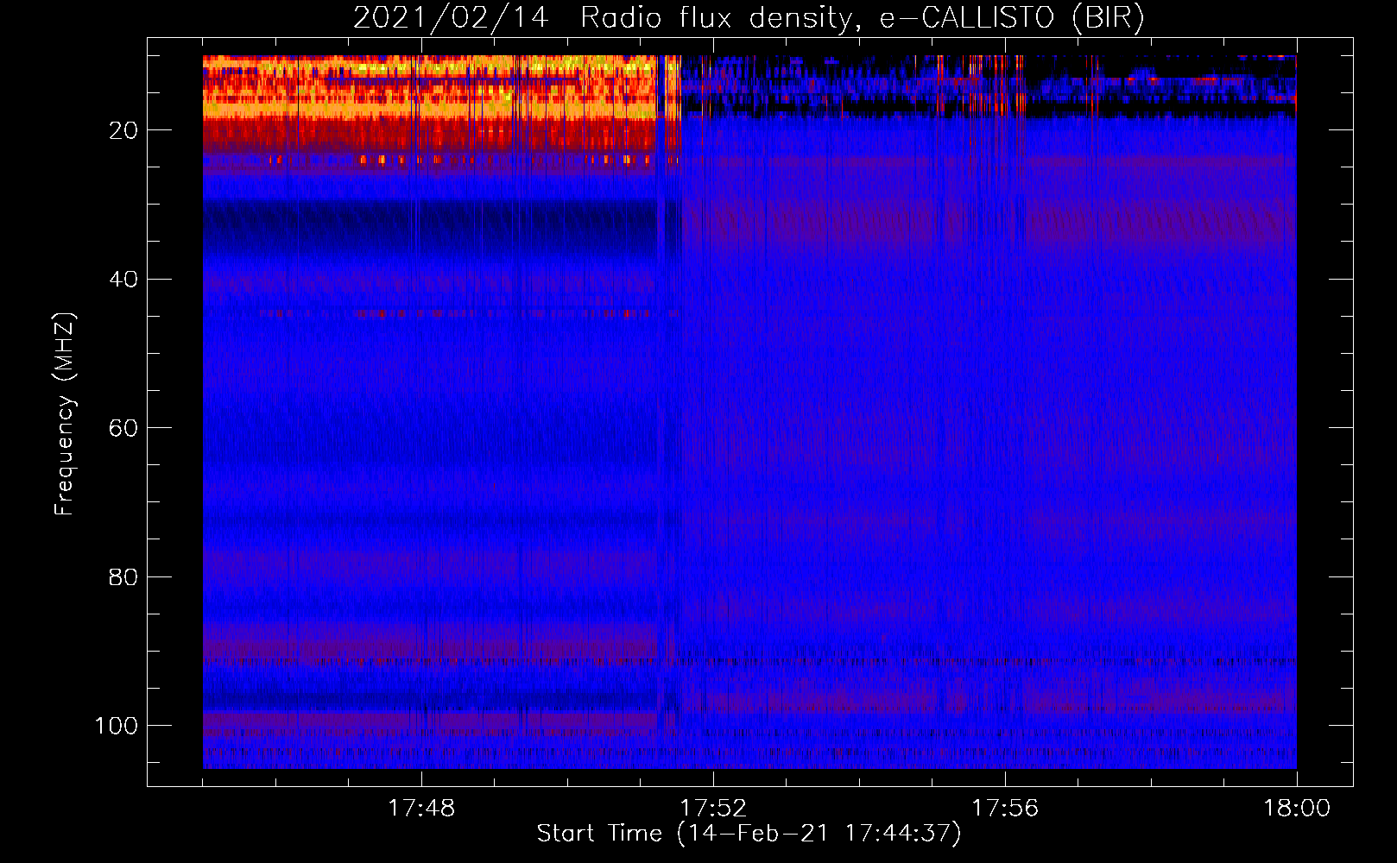Click the 17:56 time tick label
1397x863 pixels.
click(1005, 809)
